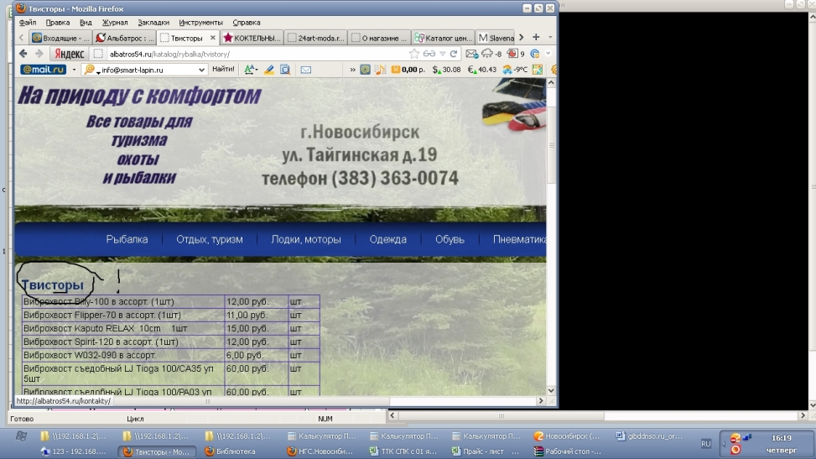816x459 pixels.
Task: Expand hidden toolbar items with the double chevron
Action: [352, 70]
